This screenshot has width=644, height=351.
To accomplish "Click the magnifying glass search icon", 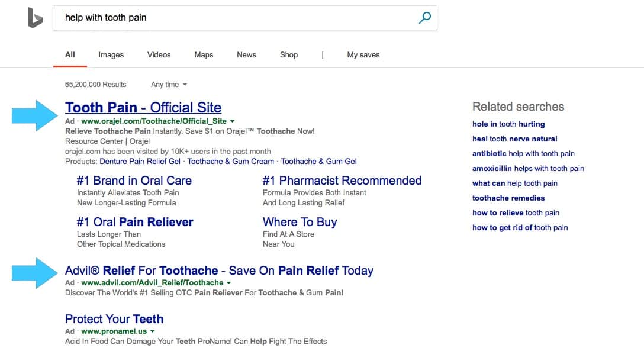I will 424,18.
